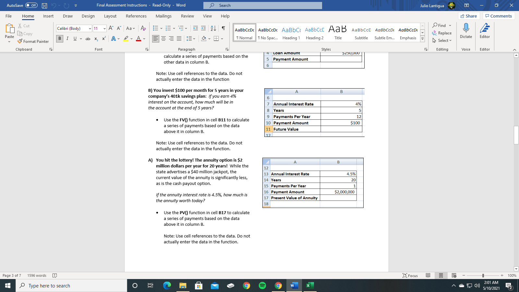Viewport: 519px width, 292px height.
Task: Open the Dictate voice tool
Action: [x=466, y=31]
